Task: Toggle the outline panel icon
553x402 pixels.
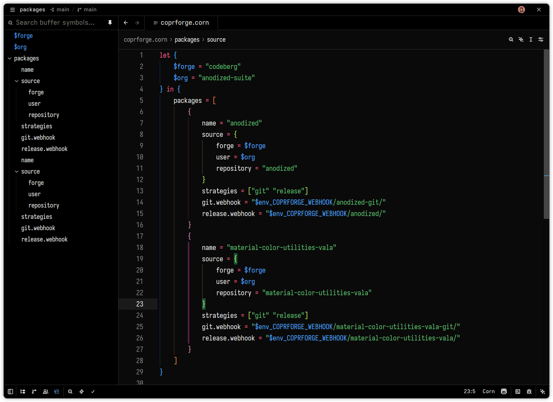Action: [57, 391]
